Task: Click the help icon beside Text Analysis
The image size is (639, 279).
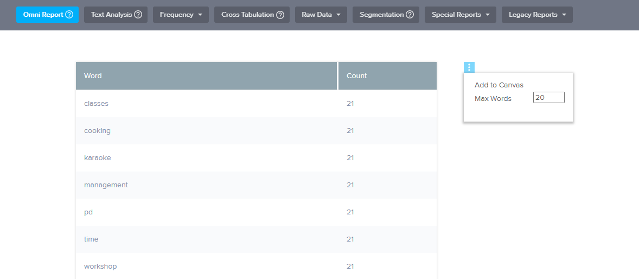Action: point(138,15)
